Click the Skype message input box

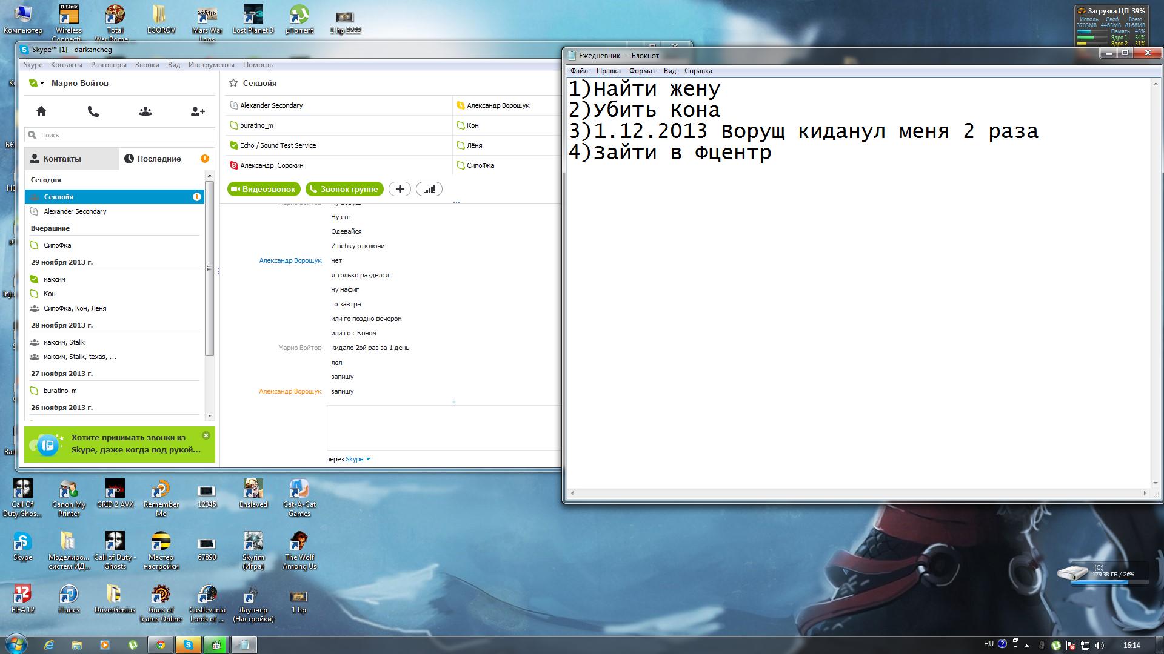pos(444,428)
